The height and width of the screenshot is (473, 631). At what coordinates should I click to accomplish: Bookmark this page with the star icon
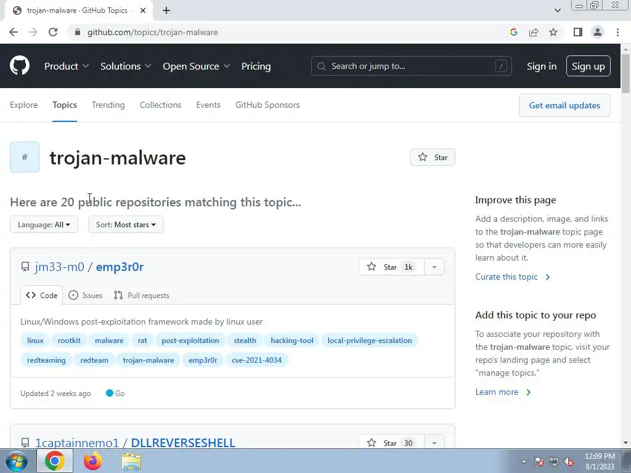click(553, 32)
